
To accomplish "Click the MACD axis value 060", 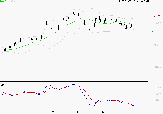I will [x=158, y=94].
